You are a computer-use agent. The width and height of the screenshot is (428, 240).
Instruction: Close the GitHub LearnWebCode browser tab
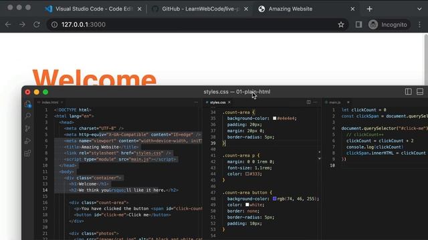tap(246, 9)
